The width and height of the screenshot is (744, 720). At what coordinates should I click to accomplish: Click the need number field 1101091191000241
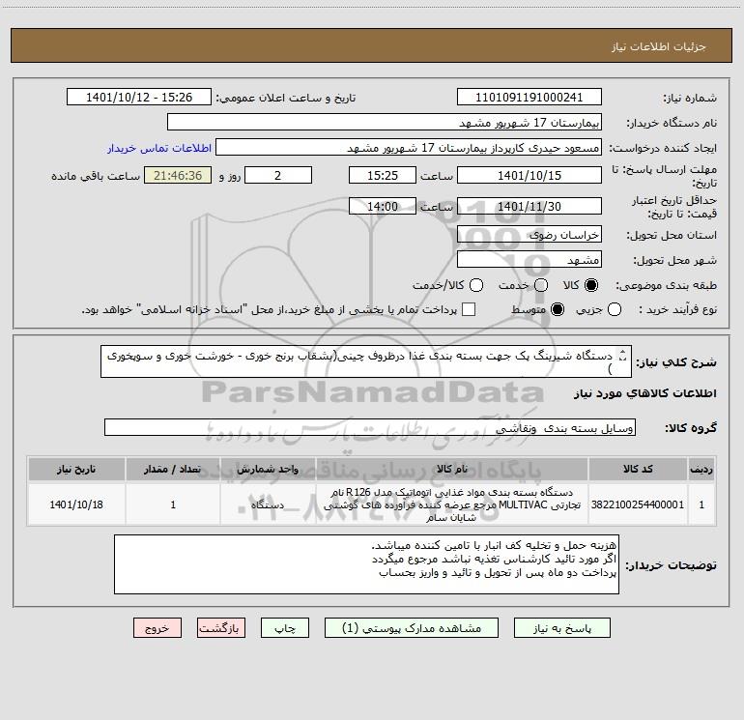point(529,97)
